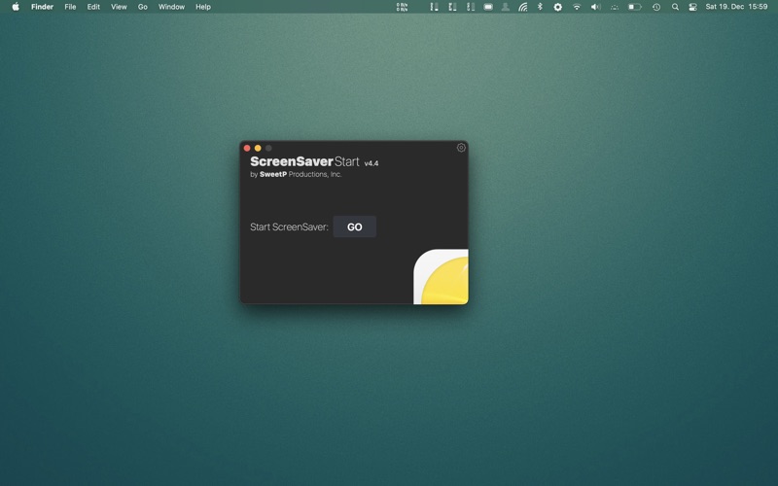Viewport: 778px width, 486px height.
Task: Close the ScreenSaver Start window
Action: click(247, 148)
